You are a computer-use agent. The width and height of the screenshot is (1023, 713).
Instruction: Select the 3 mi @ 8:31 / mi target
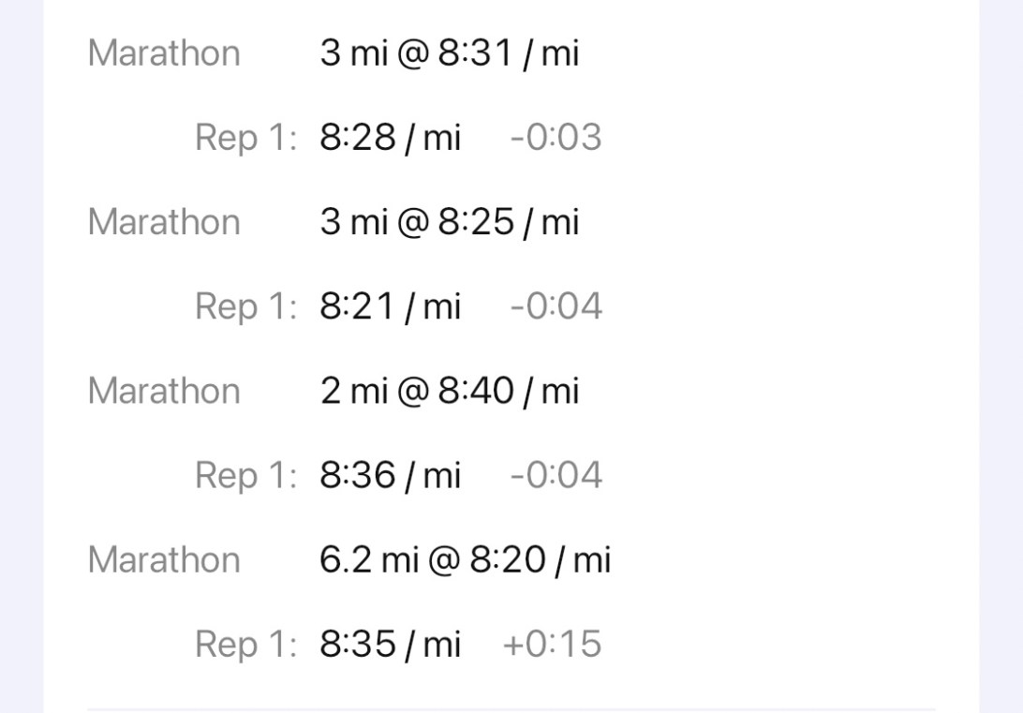(449, 53)
